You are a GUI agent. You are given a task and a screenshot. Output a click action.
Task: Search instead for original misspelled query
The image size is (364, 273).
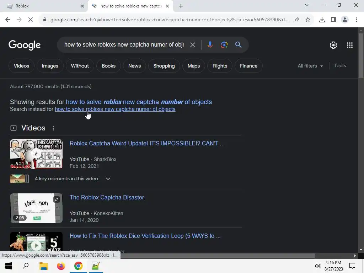[115, 109]
